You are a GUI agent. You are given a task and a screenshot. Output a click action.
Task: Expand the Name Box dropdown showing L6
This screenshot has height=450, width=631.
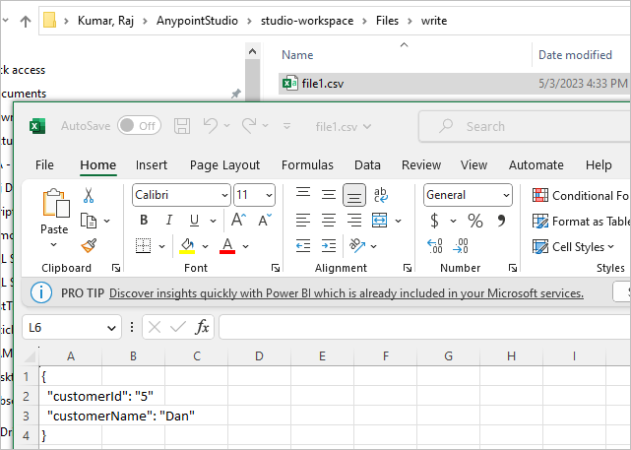coord(111,328)
